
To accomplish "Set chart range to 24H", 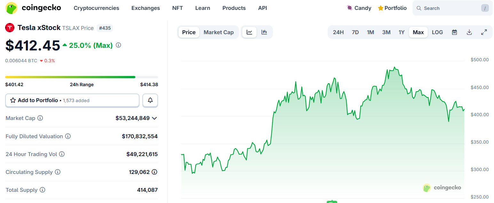I will (338, 32).
